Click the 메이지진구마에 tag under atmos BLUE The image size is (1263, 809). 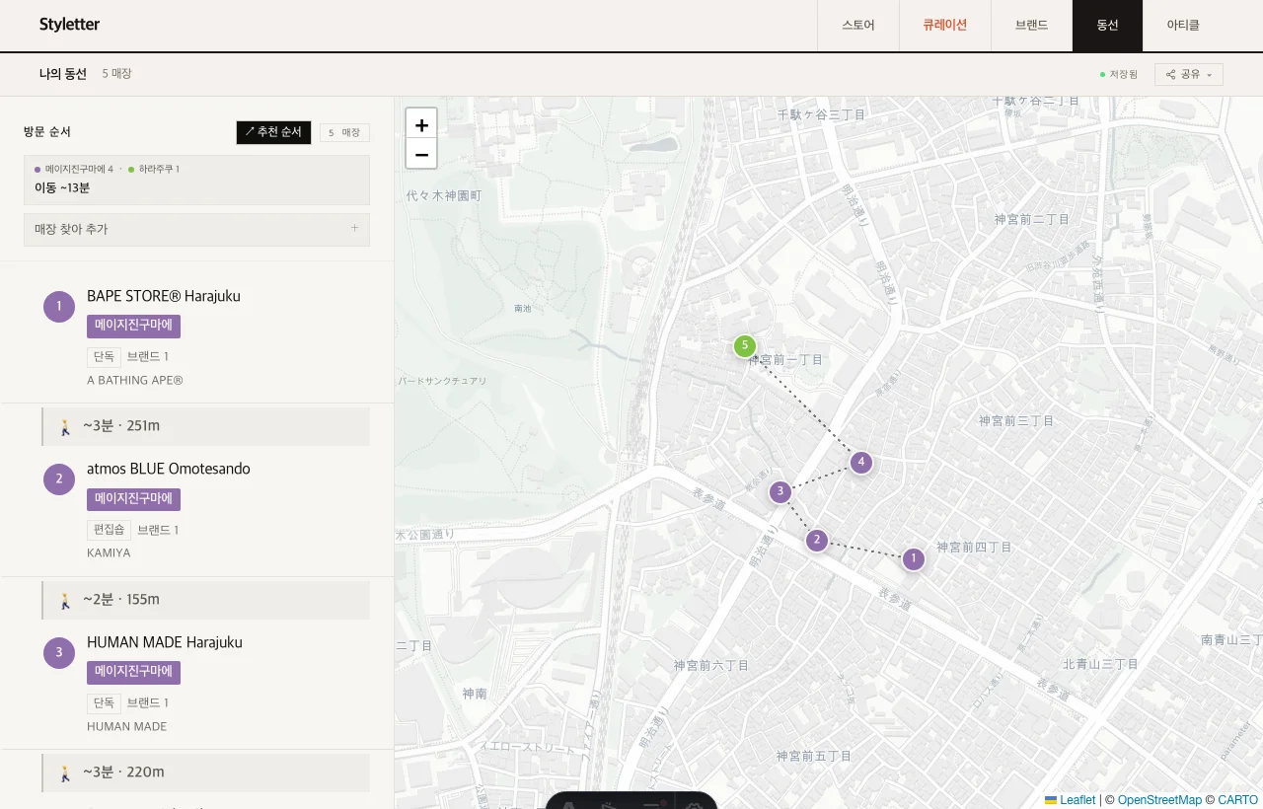coord(133,499)
